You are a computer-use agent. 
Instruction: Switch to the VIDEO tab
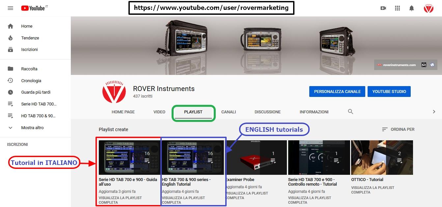coord(159,112)
